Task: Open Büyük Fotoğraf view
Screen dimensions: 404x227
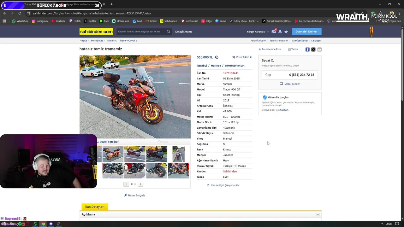Action: tap(107, 142)
